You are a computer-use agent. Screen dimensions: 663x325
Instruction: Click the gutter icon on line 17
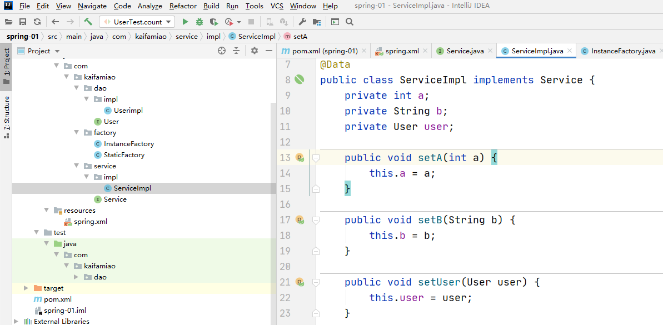tap(300, 220)
